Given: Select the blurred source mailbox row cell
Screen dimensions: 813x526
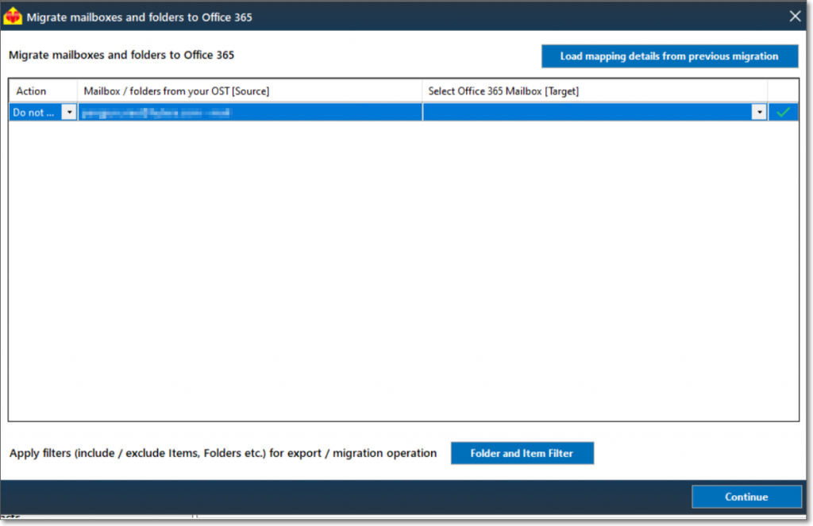Looking at the screenshot, I should tap(250, 112).
